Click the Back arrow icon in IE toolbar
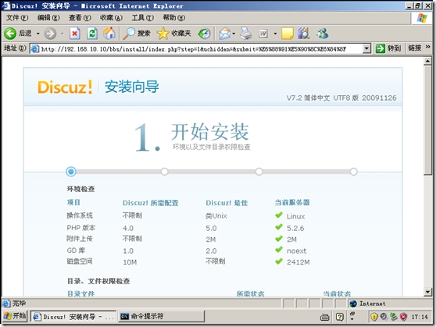 (x=10, y=34)
